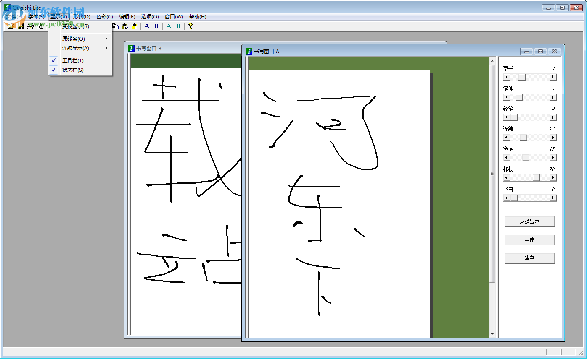Viewport: 587px width, 359px height.
Task: Expand the 原线条(O) submenu
Action: pyautogui.click(x=74, y=38)
